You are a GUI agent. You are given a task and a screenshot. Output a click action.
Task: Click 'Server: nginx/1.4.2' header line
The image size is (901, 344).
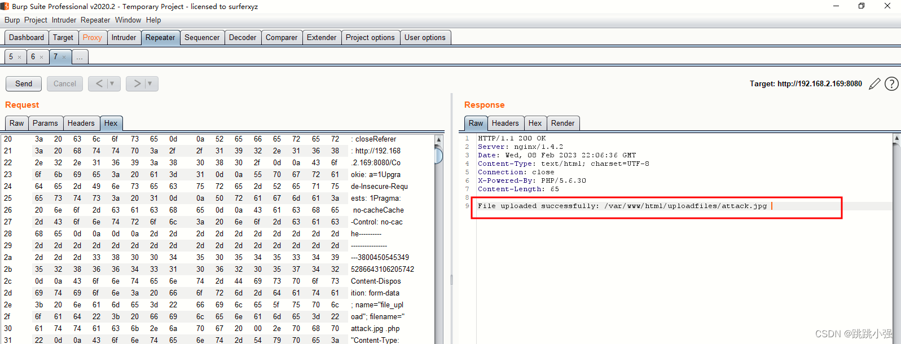point(520,147)
